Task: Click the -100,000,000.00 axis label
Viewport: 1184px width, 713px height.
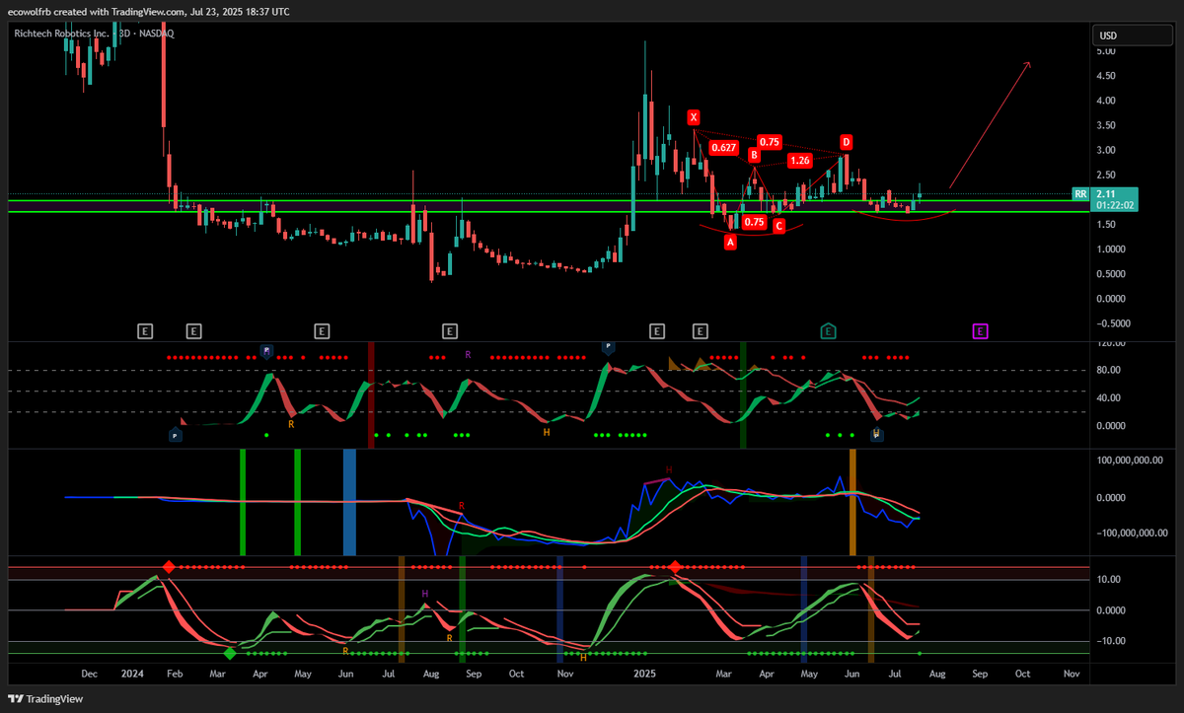Action: (1134, 533)
